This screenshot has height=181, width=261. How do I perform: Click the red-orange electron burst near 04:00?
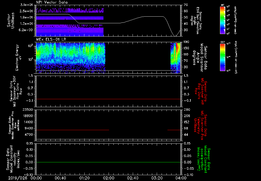[x=177, y=48]
